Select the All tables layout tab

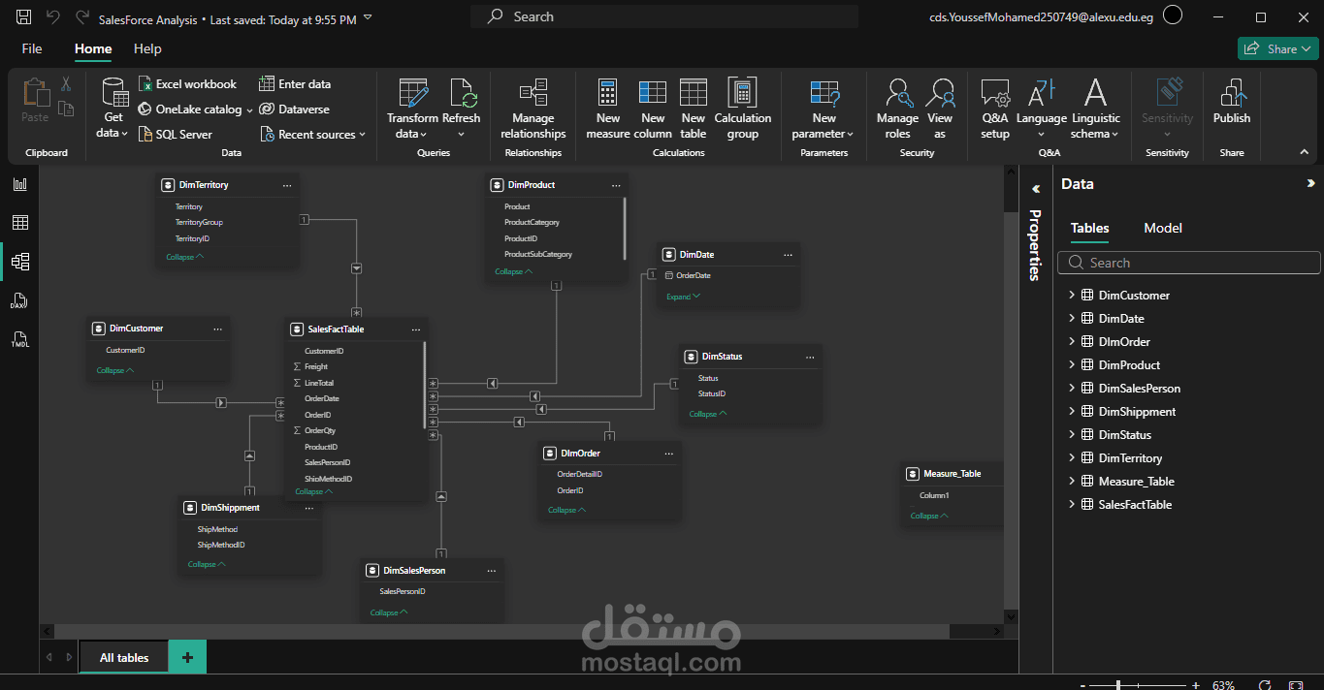click(124, 657)
